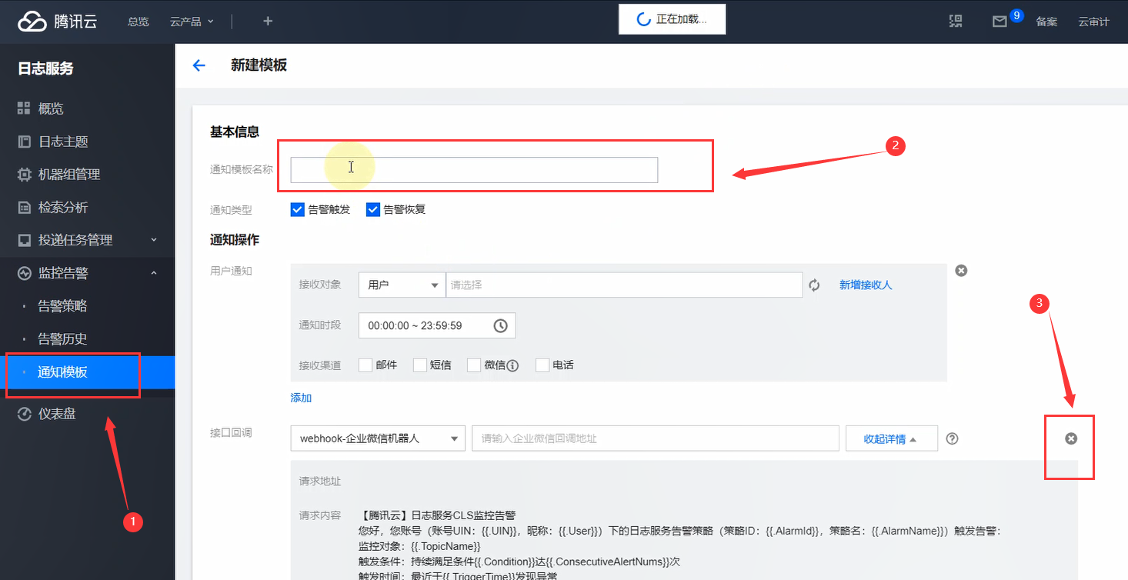Open the QR code icon in header
The image size is (1128, 580).
click(956, 22)
